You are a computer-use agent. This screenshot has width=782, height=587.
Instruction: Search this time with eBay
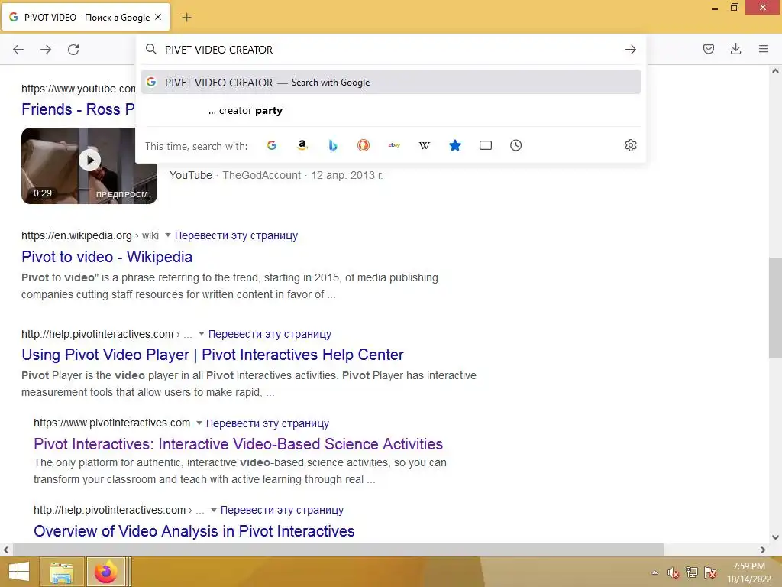[394, 145]
